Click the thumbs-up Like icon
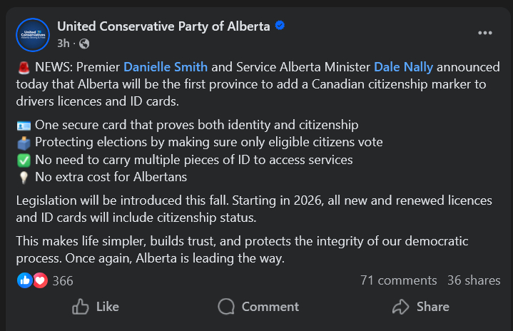This screenshot has height=331, width=513. pyautogui.click(x=81, y=307)
